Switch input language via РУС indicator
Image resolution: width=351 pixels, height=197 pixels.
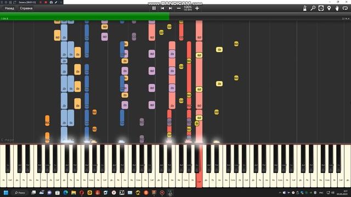[321, 193]
